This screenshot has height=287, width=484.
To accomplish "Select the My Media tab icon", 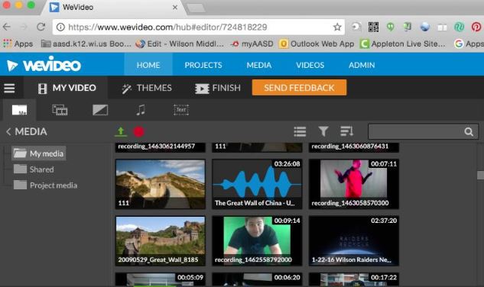I will [x=19, y=110].
